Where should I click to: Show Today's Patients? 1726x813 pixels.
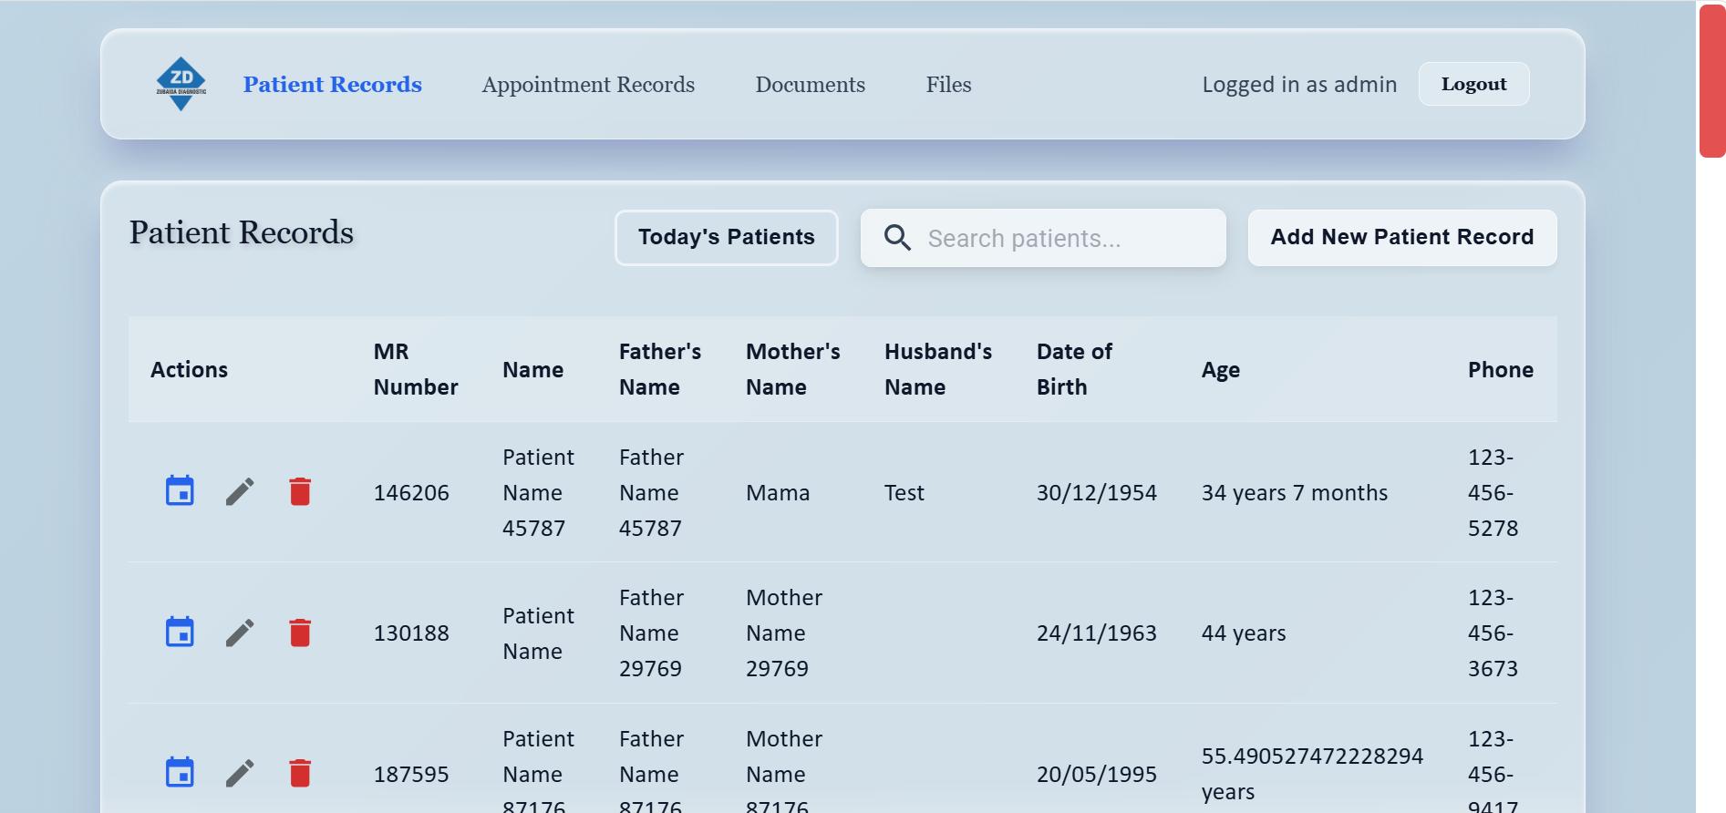[x=726, y=237]
